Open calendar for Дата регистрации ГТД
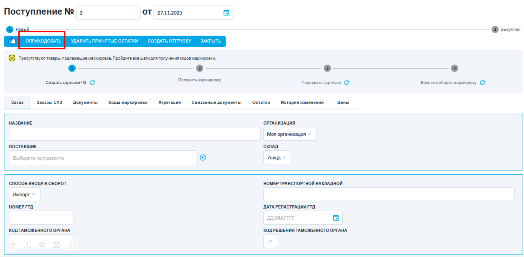 [x=336, y=218]
